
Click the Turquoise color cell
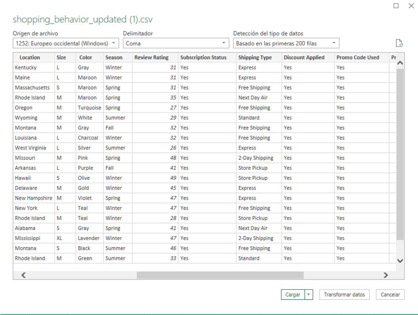pos(89,108)
